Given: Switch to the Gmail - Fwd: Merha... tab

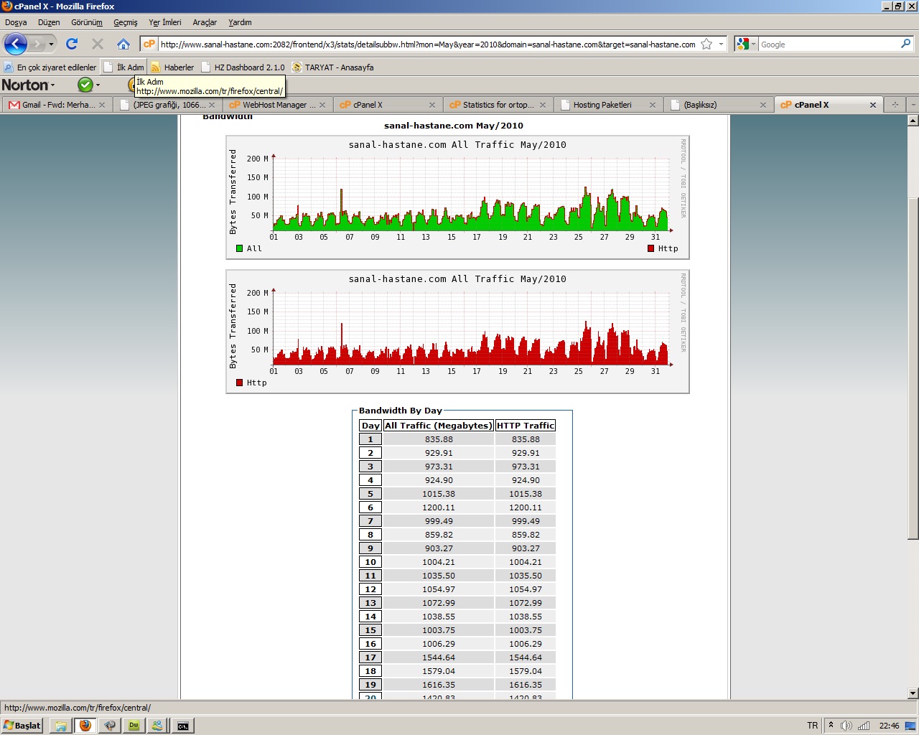Looking at the screenshot, I should coord(57,105).
